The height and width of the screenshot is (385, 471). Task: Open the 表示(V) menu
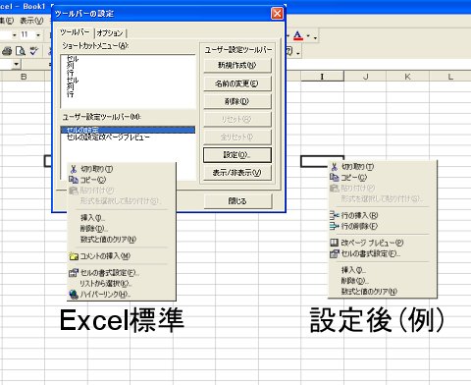(31, 21)
